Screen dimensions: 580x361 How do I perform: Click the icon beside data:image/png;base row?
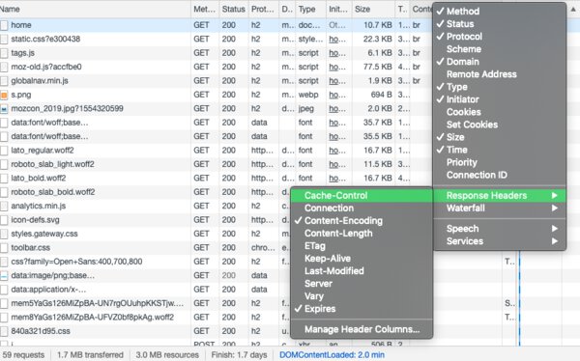click(4, 276)
